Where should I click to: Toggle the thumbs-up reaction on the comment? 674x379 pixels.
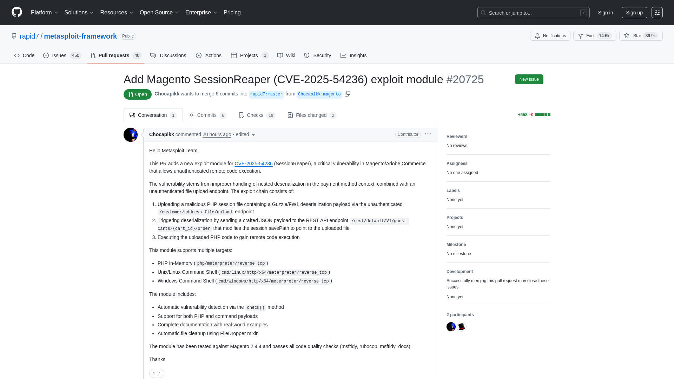tap(157, 373)
